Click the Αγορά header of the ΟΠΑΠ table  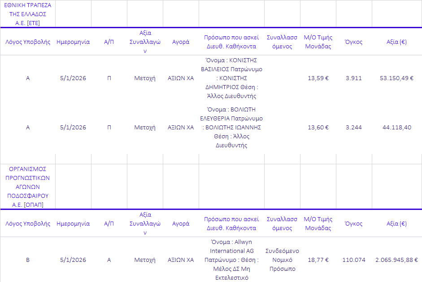(x=181, y=224)
